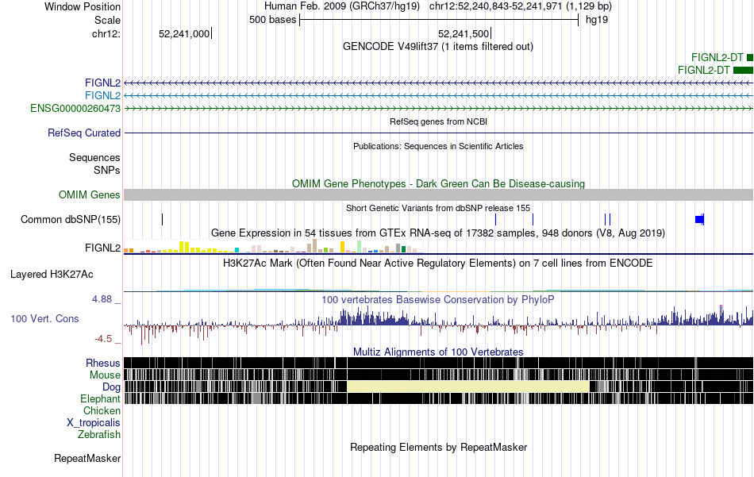
Task: Click the -4.5 conservation axis value
Action: [x=103, y=339]
